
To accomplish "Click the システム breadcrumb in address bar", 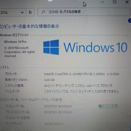I will [4, 13].
